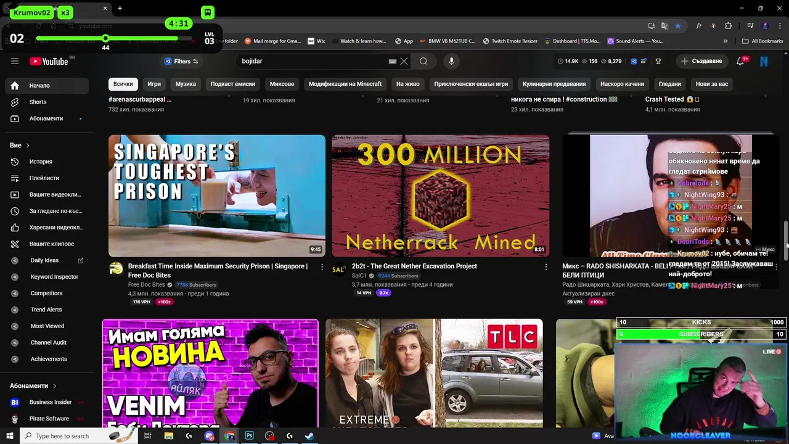Open the vidIQ Filters control
The width and height of the screenshot is (789, 444).
click(x=181, y=61)
